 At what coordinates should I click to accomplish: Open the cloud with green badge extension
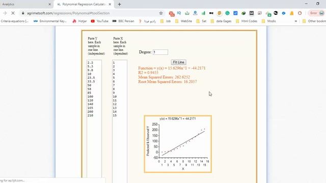(268, 14)
